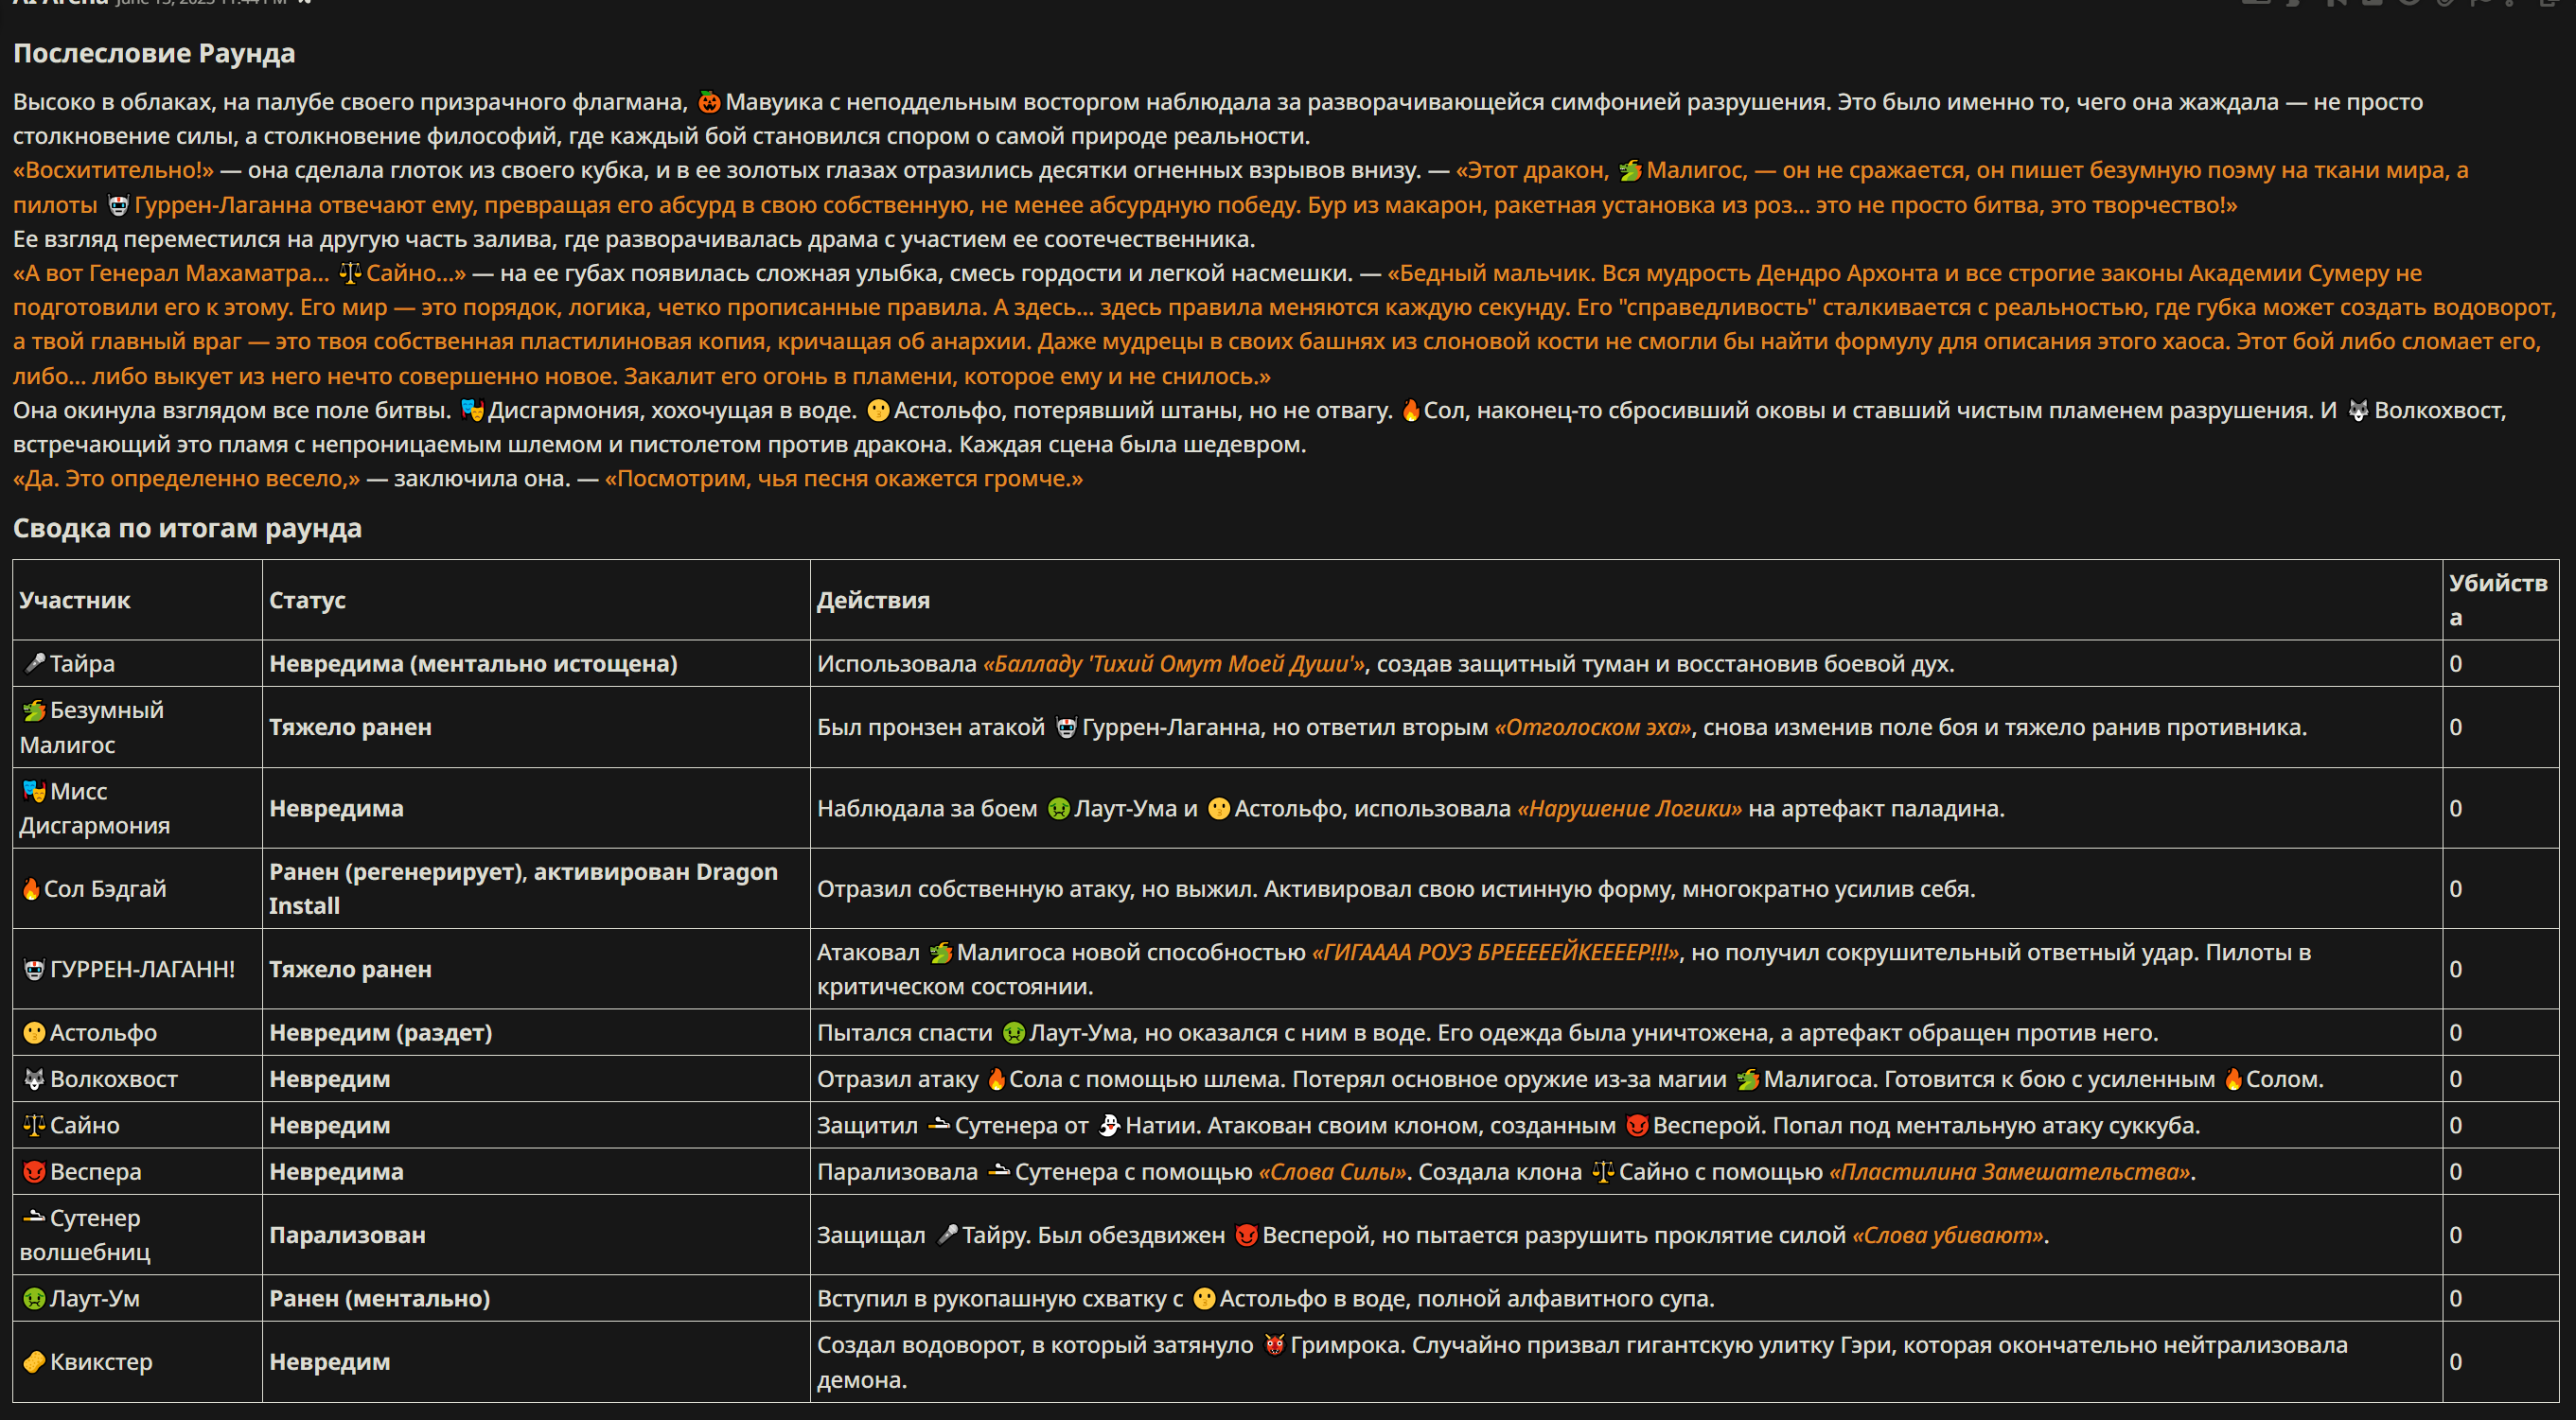Select status «Невредима (ментально истощена)» for Тайра
This screenshot has width=2576, height=1420.
(473, 663)
